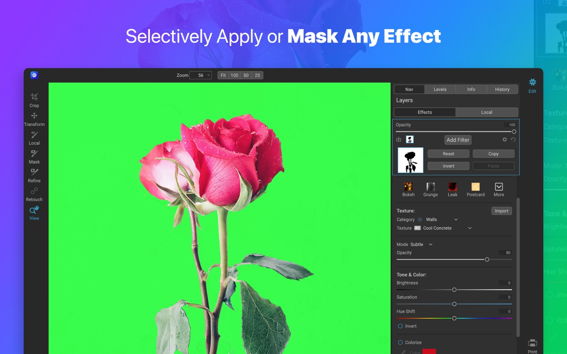Viewport: 567px width, 354px height.
Task: Enable the Invert radio option
Action: point(400,326)
